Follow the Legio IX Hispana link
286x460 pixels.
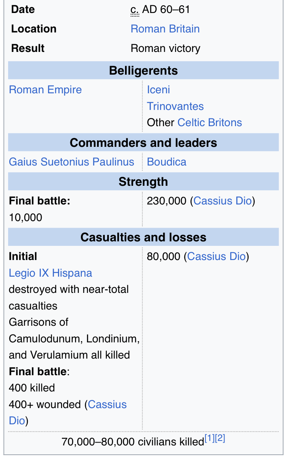(50, 273)
